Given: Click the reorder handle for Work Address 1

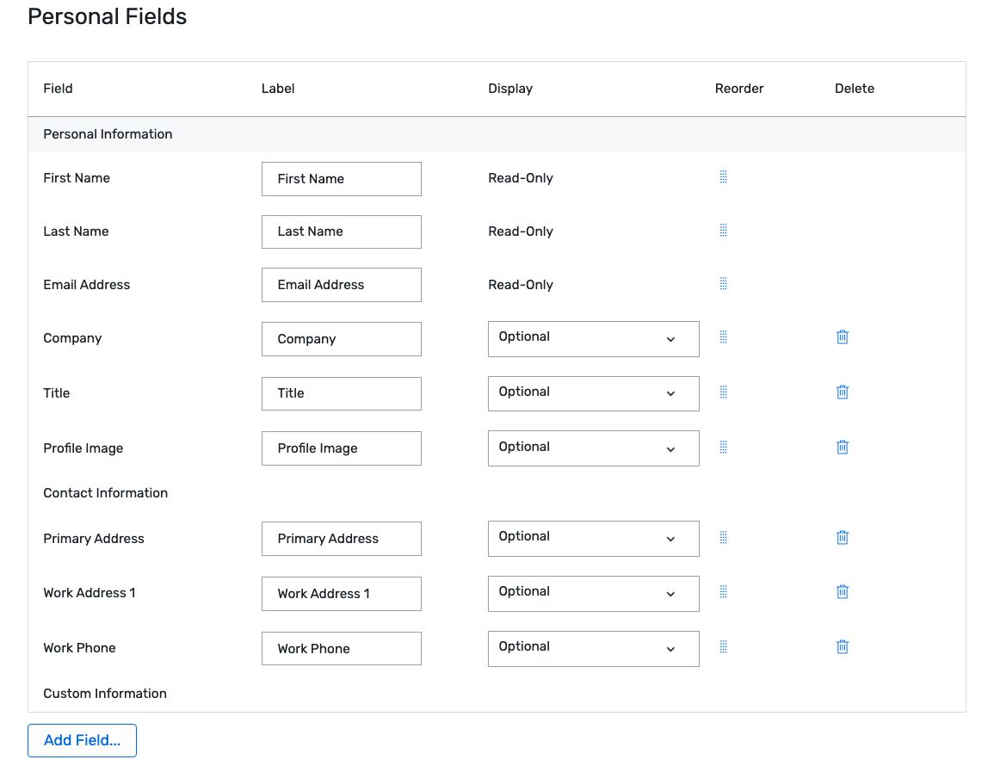Looking at the screenshot, I should click(723, 591).
